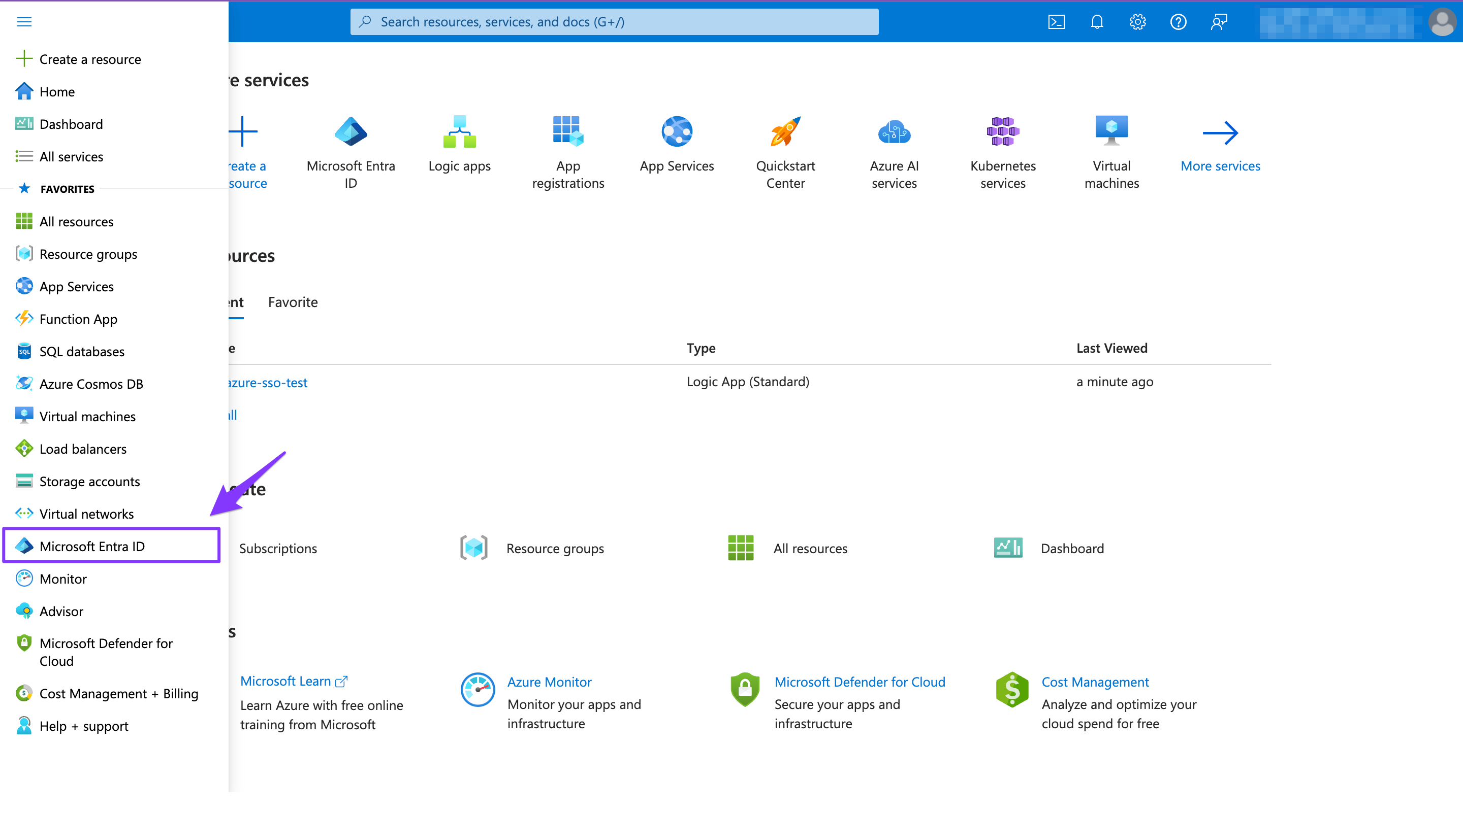Open the feedback icon in top bar
Screen dimensions: 1463x813
tap(1219, 21)
